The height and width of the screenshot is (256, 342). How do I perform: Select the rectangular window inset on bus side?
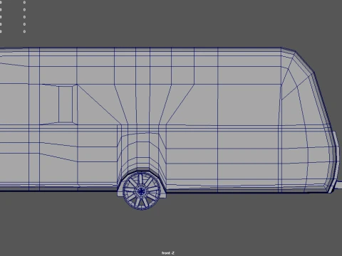(66, 105)
